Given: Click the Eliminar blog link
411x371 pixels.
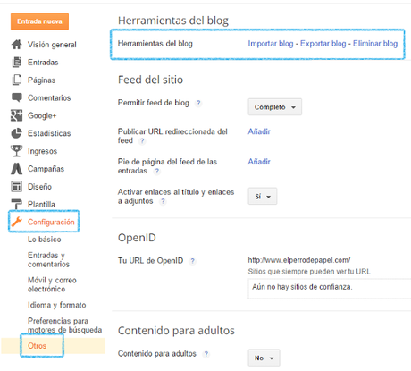Looking at the screenshot, I should pyautogui.click(x=375, y=44).
